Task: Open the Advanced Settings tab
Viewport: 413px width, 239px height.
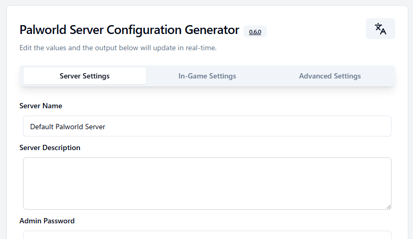Action: pos(330,76)
